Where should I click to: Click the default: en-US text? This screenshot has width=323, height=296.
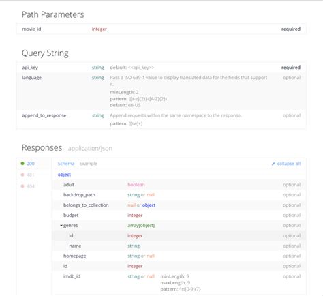[x=125, y=105]
